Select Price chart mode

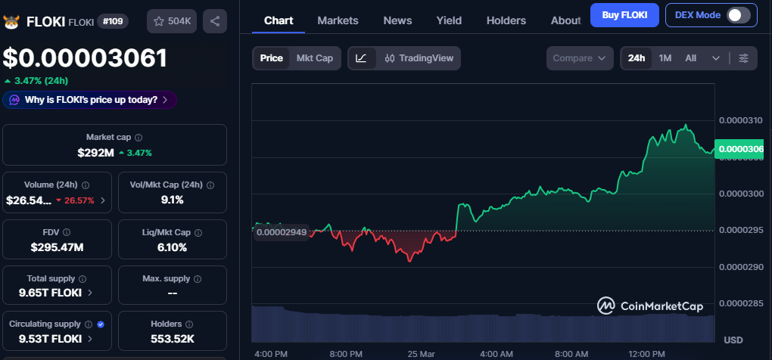coord(271,58)
